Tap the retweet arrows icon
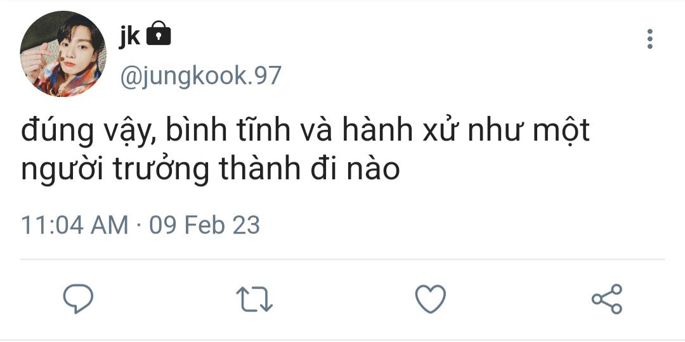Screen dimensions: 685x342 (254, 299)
